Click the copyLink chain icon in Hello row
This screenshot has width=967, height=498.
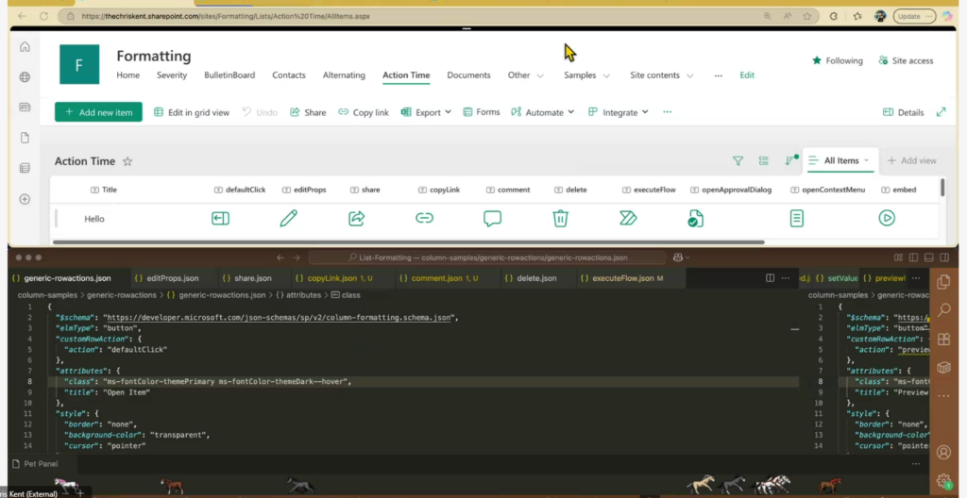(x=424, y=218)
